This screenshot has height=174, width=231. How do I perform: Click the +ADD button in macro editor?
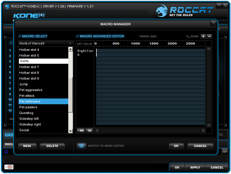coord(81,130)
